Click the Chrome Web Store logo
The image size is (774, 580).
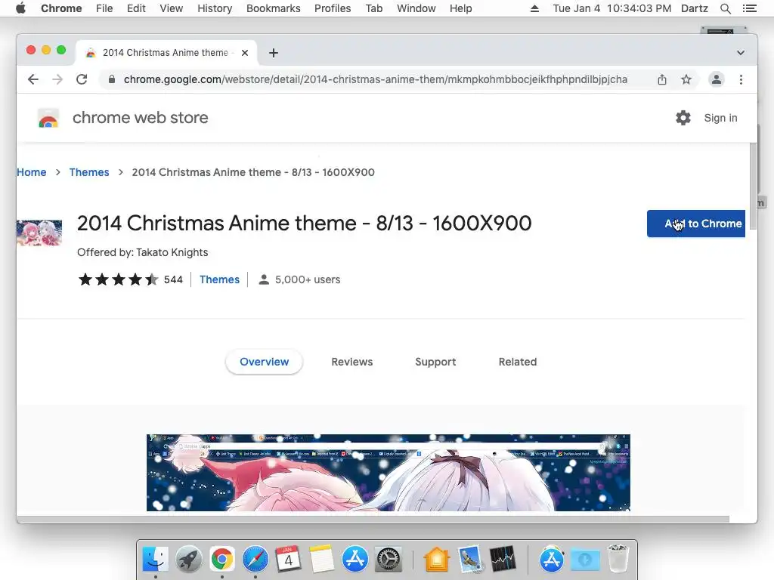48,119
